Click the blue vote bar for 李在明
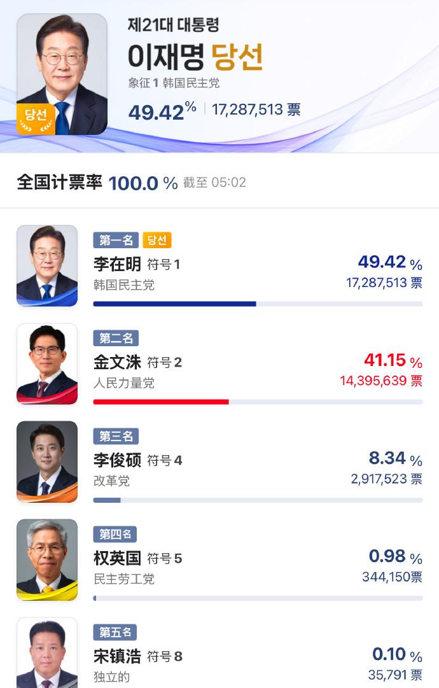The image size is (439, 688). pos(174,304)
